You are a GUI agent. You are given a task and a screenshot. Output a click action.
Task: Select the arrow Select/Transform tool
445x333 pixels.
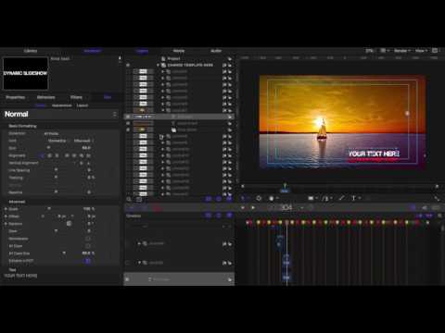coord(243,198)
